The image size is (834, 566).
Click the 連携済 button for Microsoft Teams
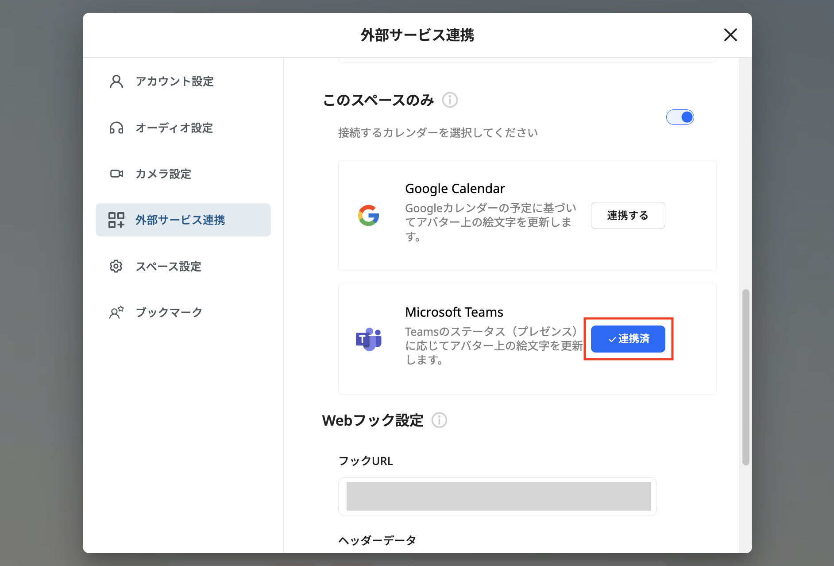pos(628,339)
